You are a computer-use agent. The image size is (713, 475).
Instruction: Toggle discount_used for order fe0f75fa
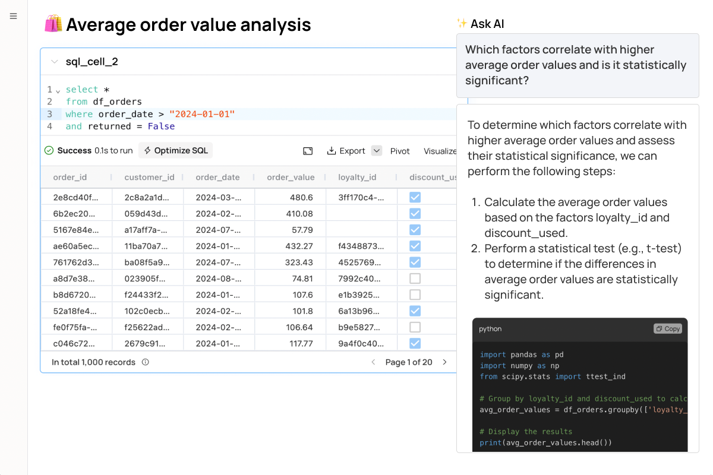[x=415, y=327]
